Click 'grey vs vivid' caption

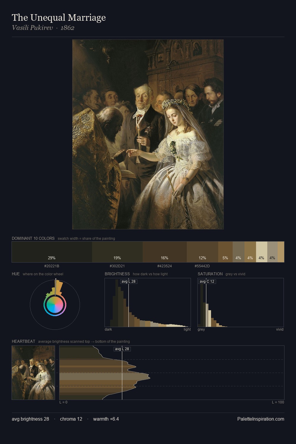(235, 274)
